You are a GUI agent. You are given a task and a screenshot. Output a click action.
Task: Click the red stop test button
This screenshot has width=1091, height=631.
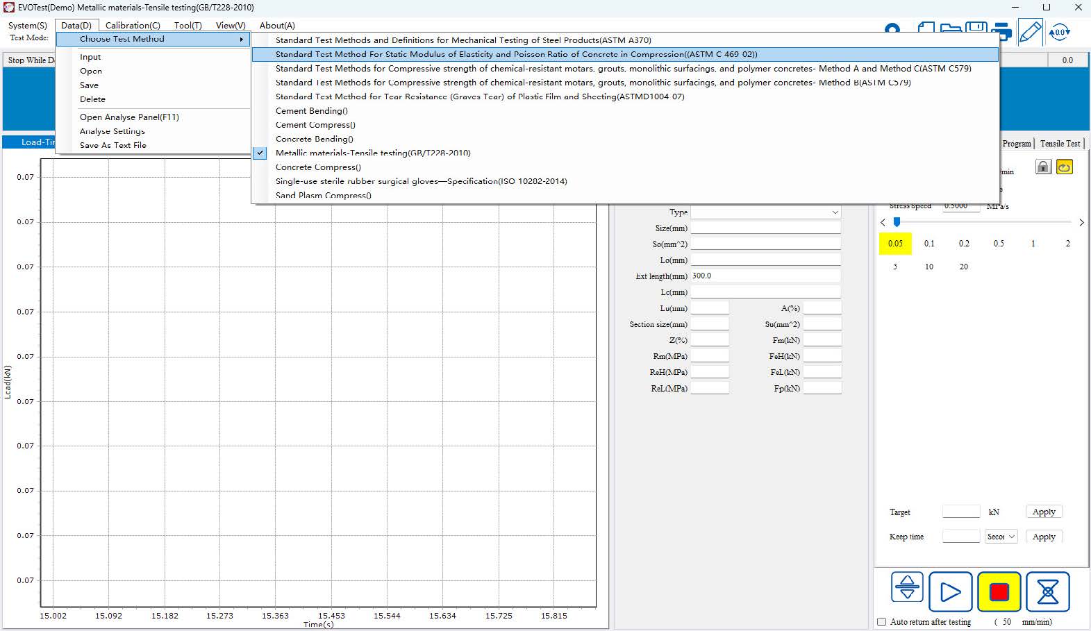[x=999, y=591]
